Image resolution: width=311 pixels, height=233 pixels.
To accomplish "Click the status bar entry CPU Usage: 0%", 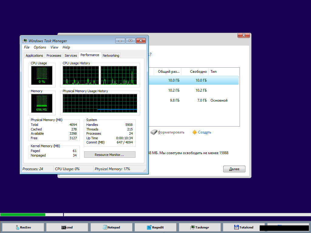I will point(67,169).
